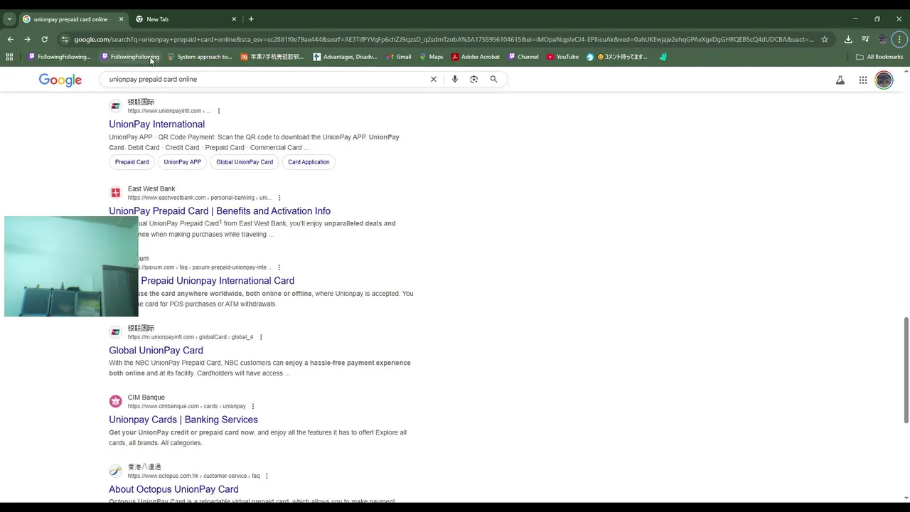Open the 苹果7手机壳 bookmark
The height and width of the screenshot is (512, 910).
(x=272, y=57)
